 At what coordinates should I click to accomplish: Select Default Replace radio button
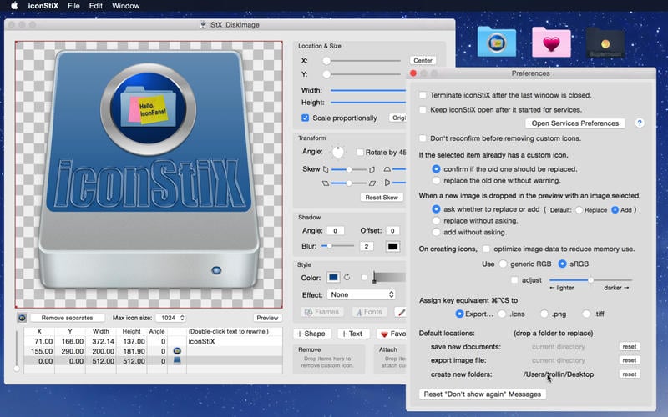[x=579, y=210]
